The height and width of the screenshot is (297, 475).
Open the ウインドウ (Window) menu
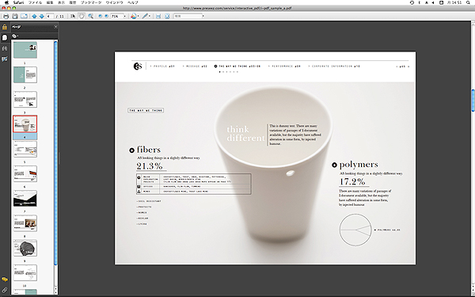[x=114, y=2]
